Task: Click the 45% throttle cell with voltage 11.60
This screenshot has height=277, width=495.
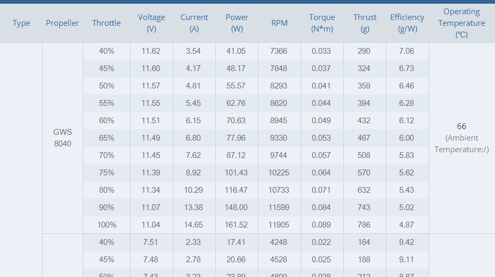Action: click(x=106, y=68)
